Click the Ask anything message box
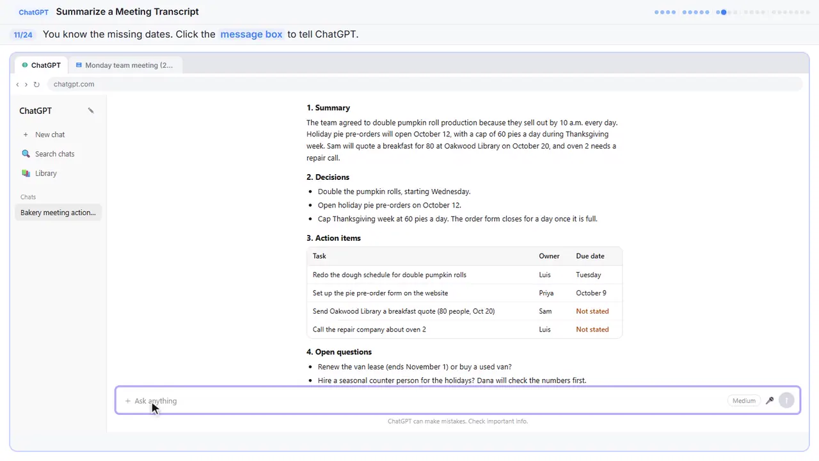This screenshot has height=461, width=819. tap(457, 401)
